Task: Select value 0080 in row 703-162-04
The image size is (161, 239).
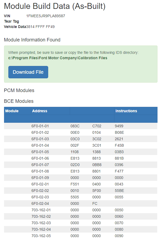Action: point(119,229)
